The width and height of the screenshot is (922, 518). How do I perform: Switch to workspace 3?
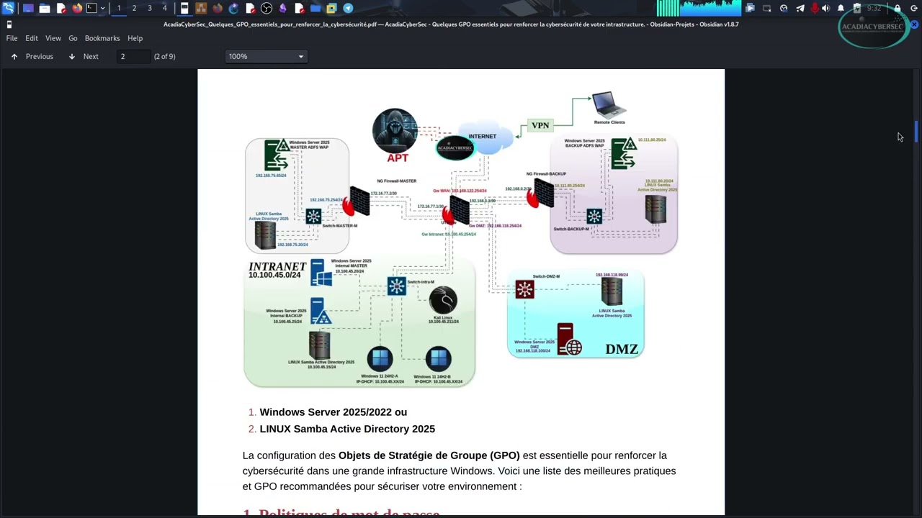(x=150, y=8)
